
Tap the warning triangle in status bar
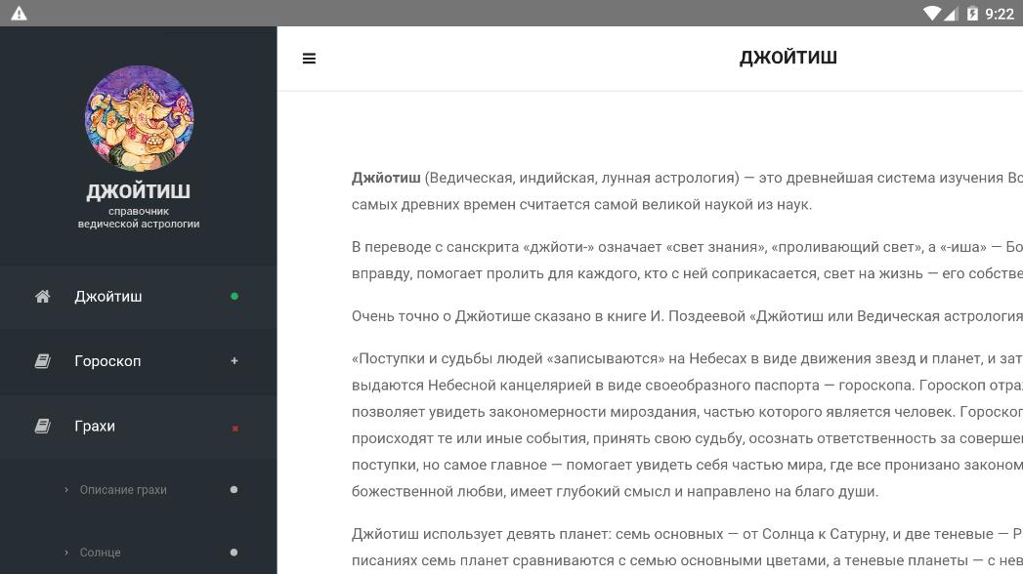[19, 13]
